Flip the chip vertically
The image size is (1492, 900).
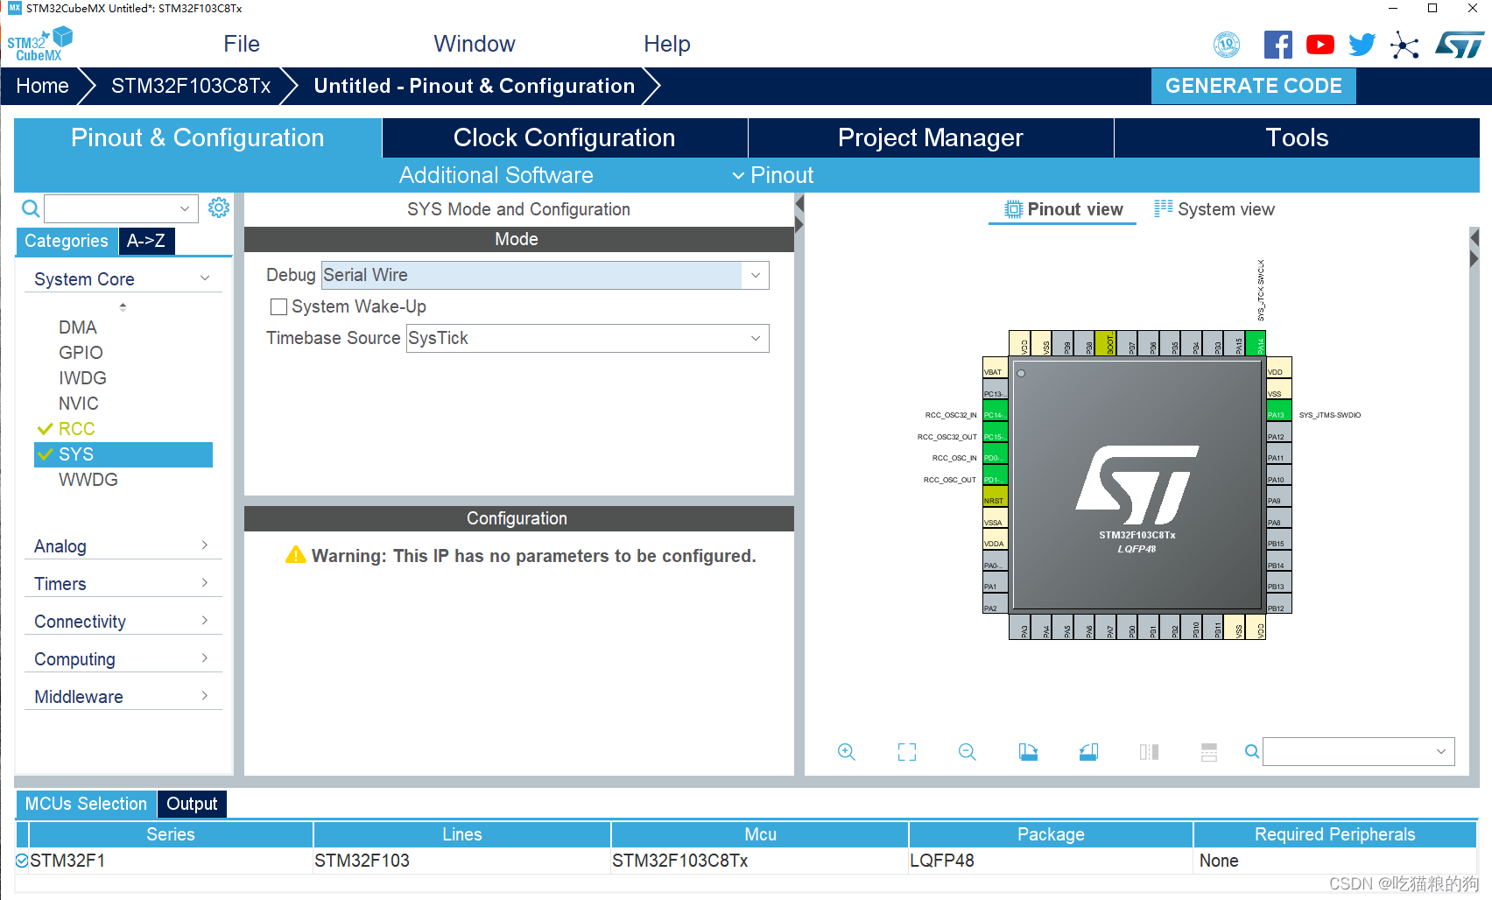point(1209,752)
